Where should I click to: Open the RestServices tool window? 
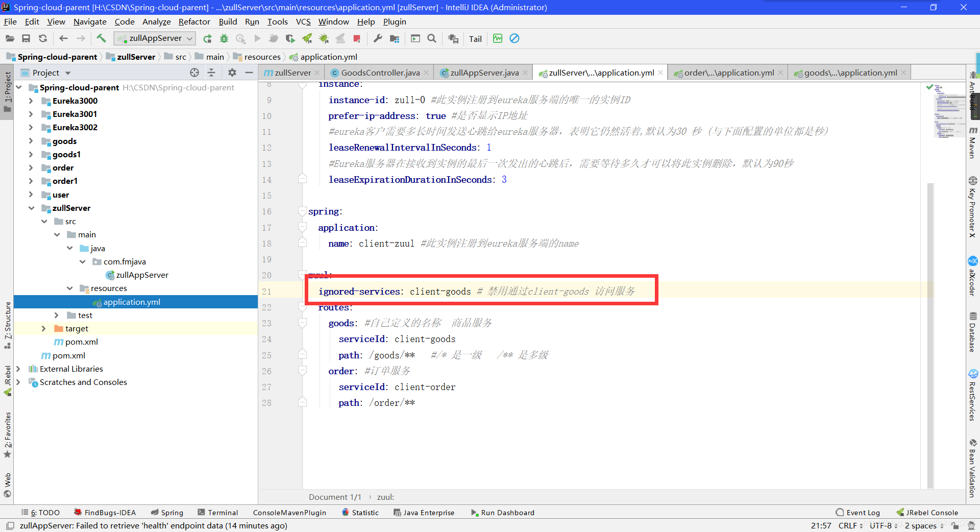[973, 395]
